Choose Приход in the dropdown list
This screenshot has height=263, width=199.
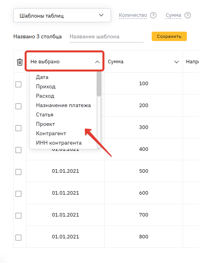[x=46, y=86]
